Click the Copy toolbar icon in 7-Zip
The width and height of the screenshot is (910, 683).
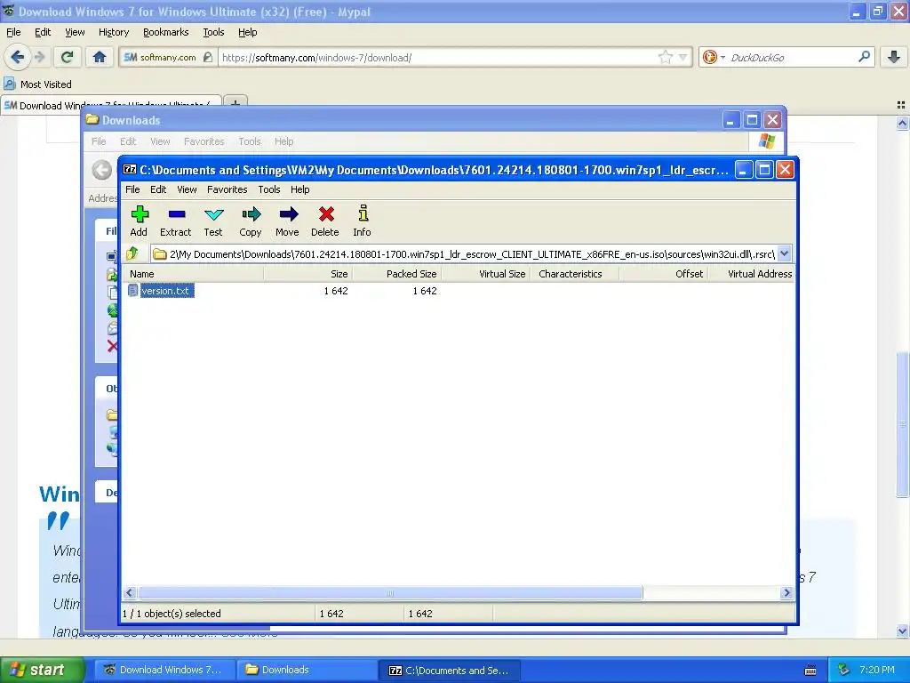(250, 221)
